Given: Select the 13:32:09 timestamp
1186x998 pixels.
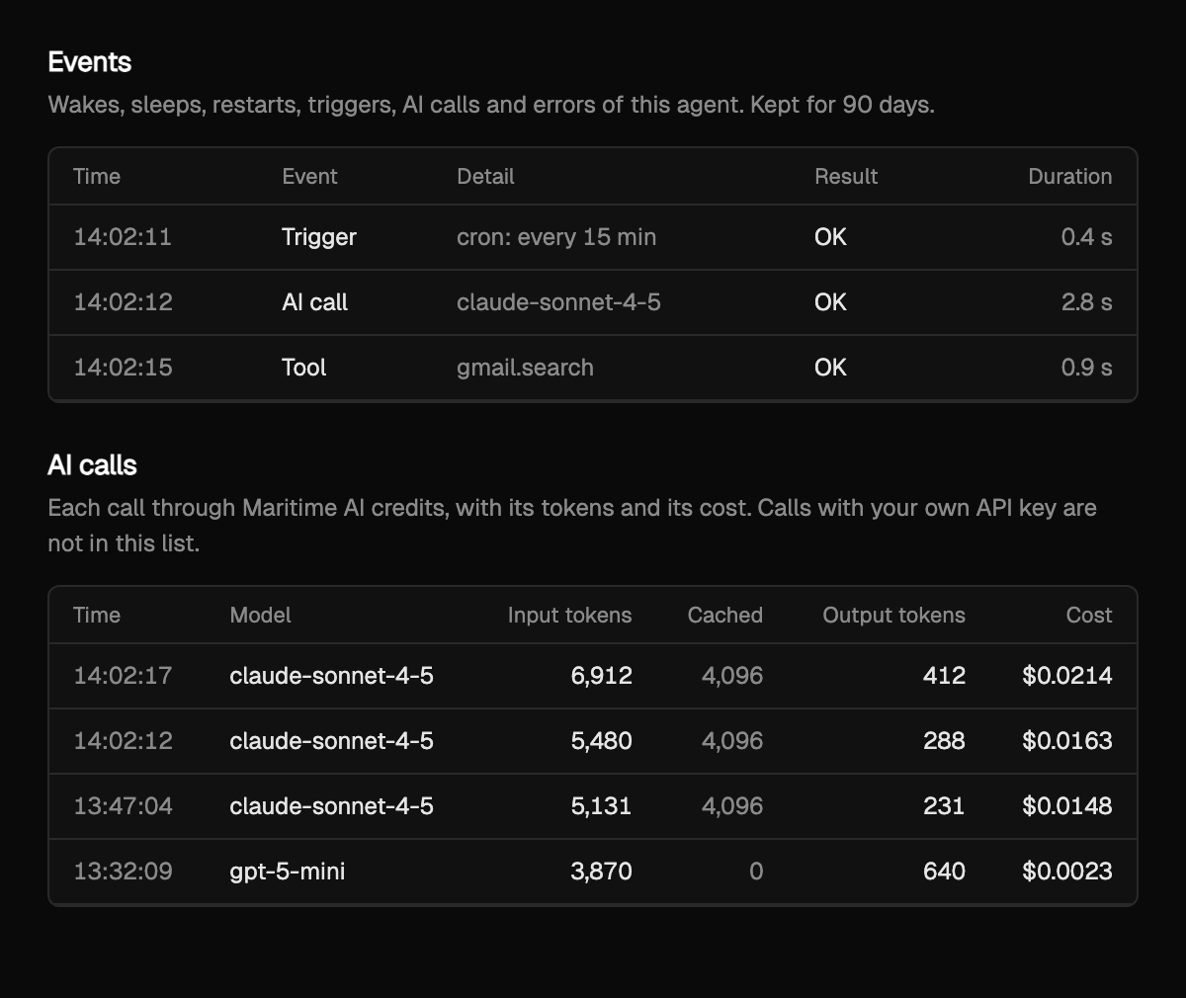Looking at the screenshot, I should pos(123,872).
